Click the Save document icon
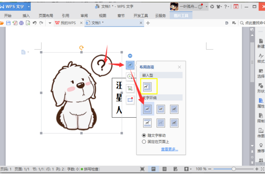Viewport: 265px width, 177px height. (8, 23)
